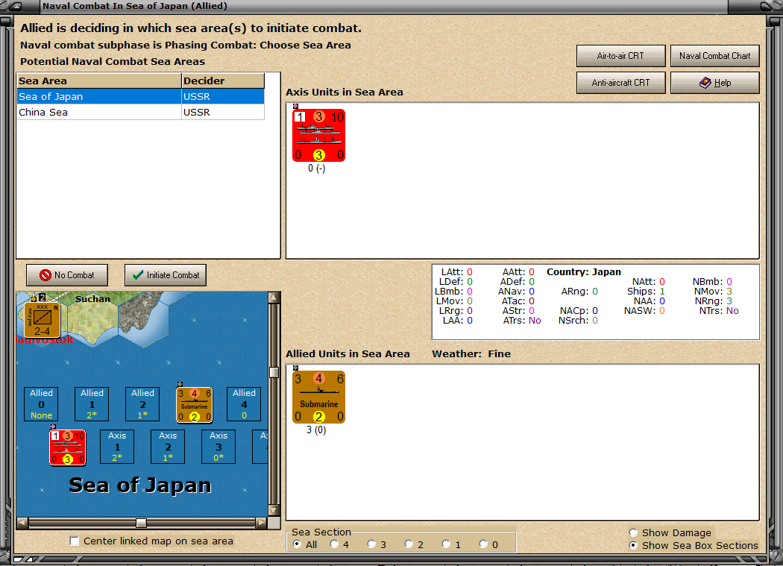Image resolution: width=783 pixels, height=566 pixels.
Task: Select sea section 3 radio button
Action: click(371, 544)
